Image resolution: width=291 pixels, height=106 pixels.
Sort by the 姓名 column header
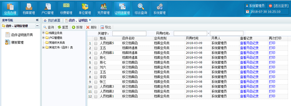pos(110,38)
